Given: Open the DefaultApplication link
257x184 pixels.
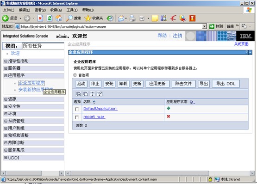Looking at the screenshot, I should pyautogui.click(x=100, y=109).
